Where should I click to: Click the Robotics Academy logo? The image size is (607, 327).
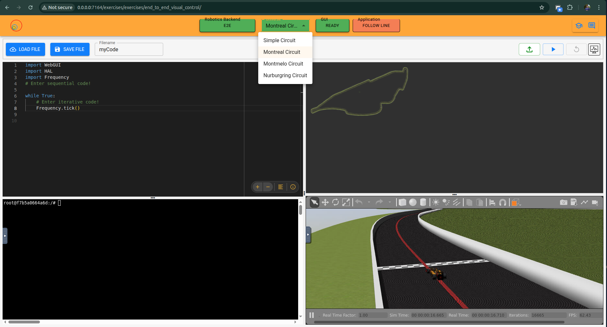tap(16, 26)
